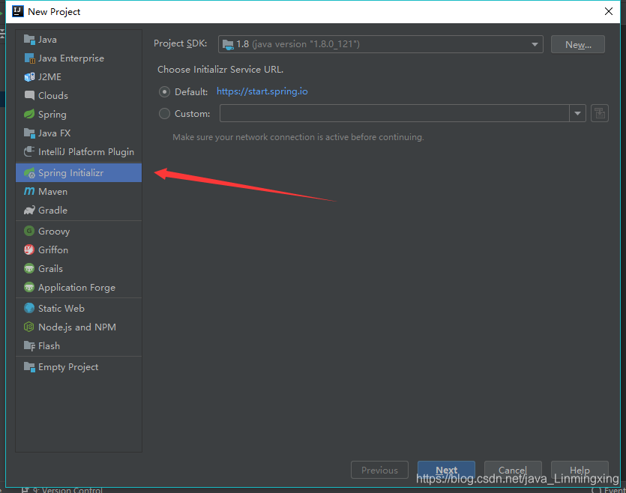The image size is (626, 493).
Task: Select the Groovy G icon
Action: (x=29, y=231)
